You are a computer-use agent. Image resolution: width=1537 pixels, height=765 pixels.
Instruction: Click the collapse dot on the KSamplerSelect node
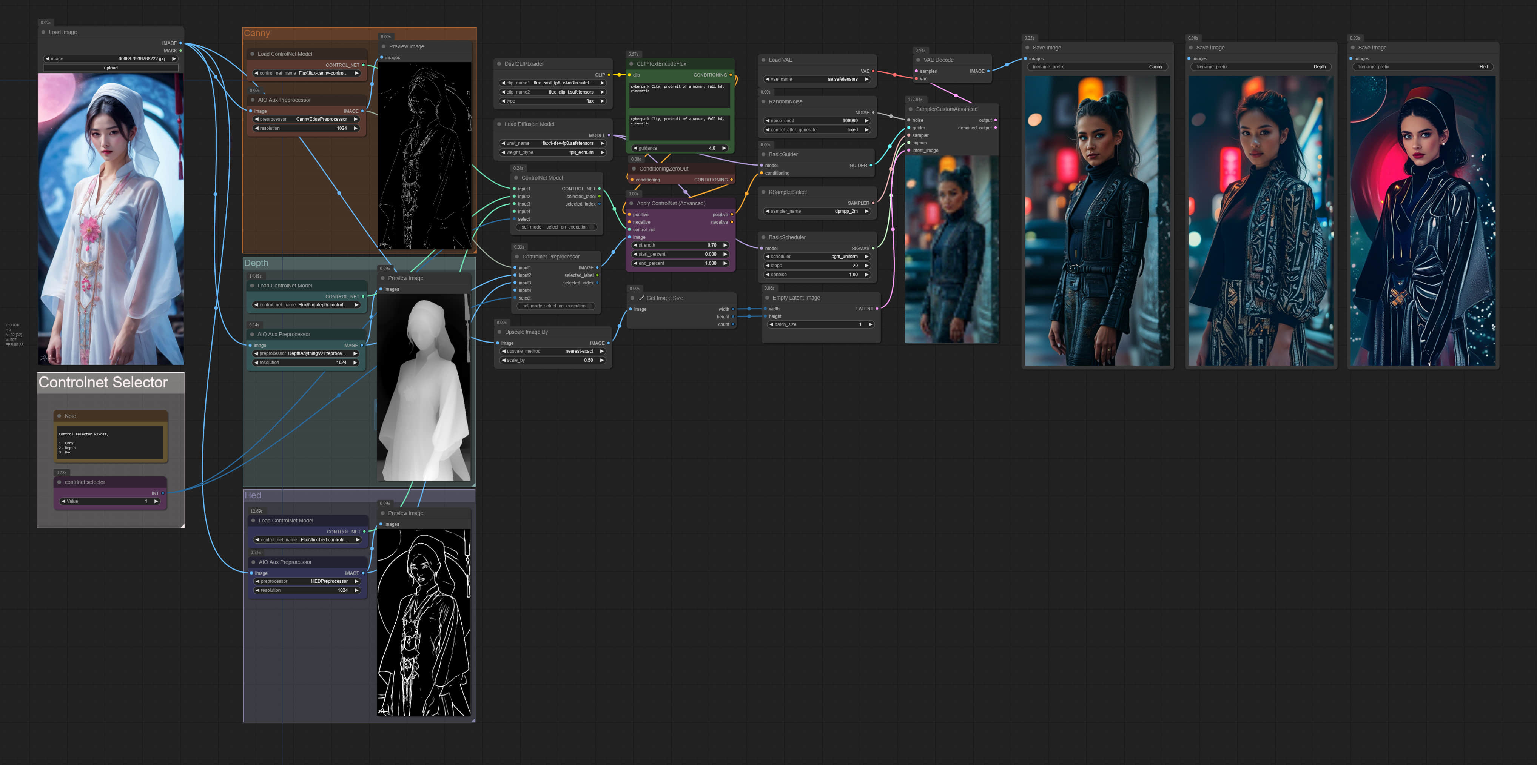tap(763, 192)
